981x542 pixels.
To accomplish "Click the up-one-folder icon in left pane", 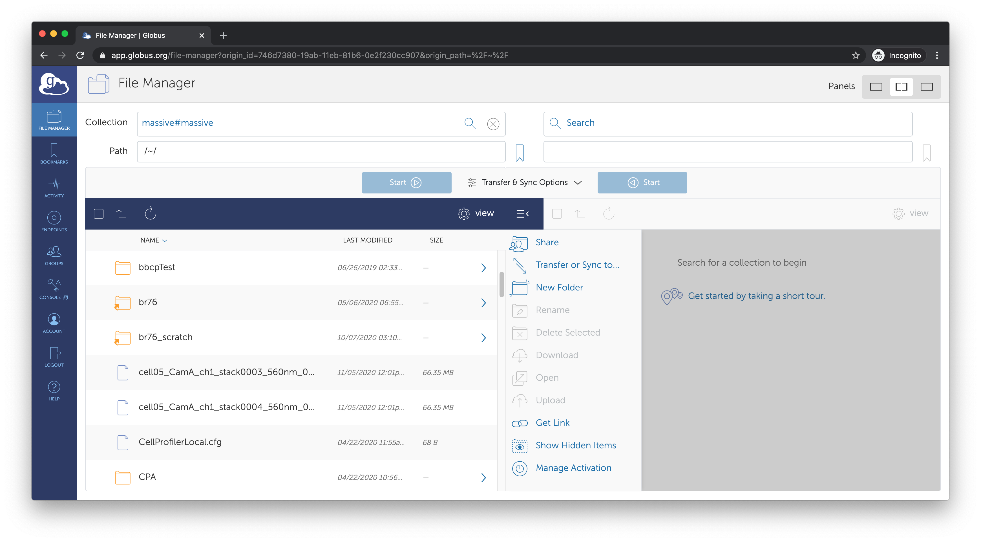I will 121,214.
